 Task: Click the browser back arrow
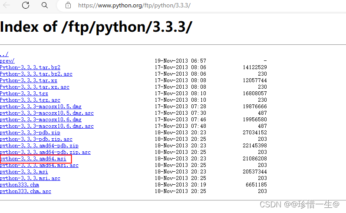tap(7, 5)
